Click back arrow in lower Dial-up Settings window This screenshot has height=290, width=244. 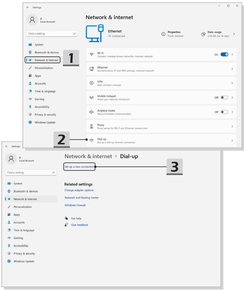(x=6, y=146)
